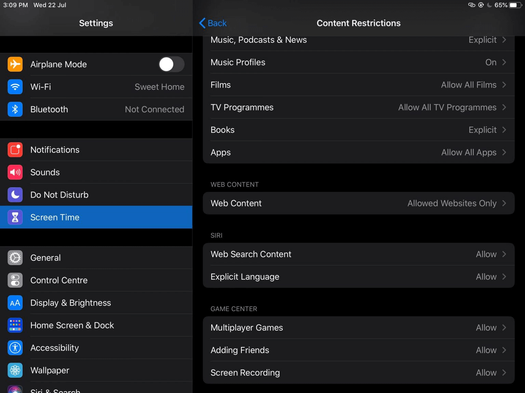This screenshot has height=393, width=525.
Task: Expand Music Profiles setting chevron
Action: tap(504, 62)
